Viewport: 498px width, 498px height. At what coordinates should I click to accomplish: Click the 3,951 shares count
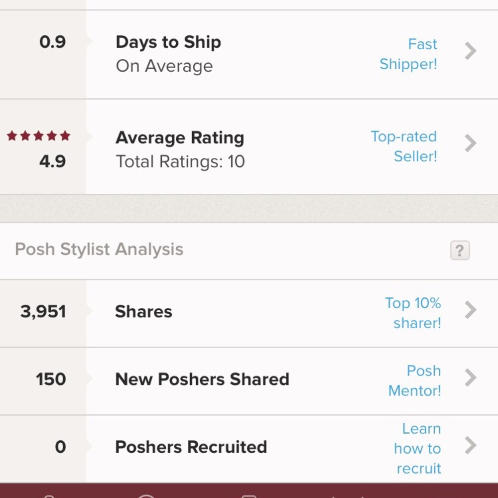point(43,312)
